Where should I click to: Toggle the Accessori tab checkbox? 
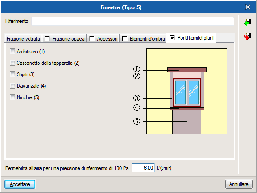pos(92,39)
